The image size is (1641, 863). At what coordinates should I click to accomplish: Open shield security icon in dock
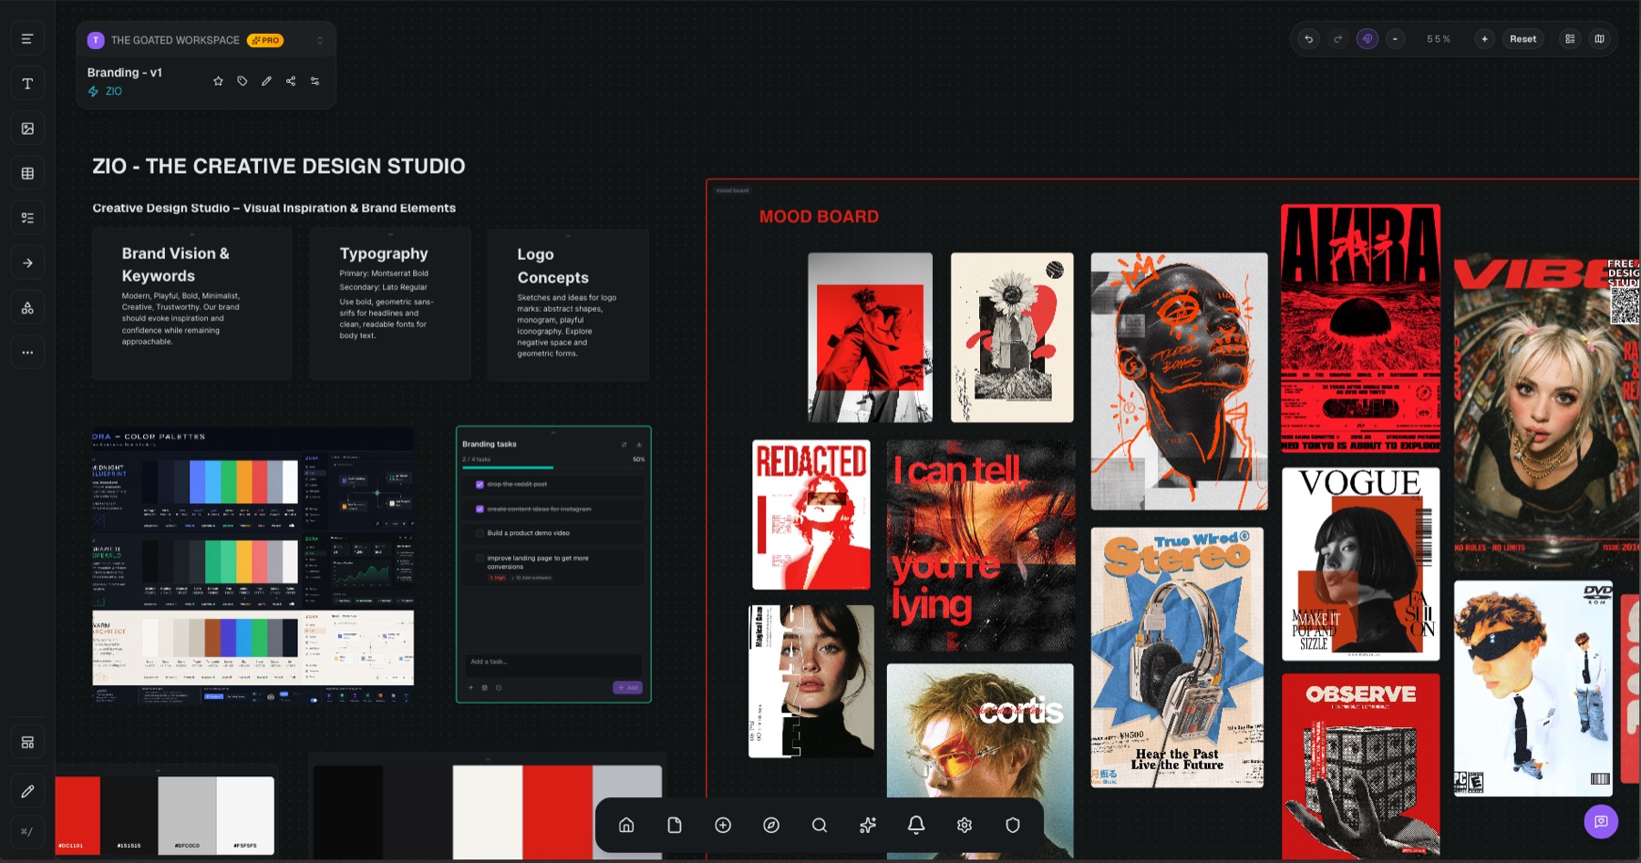1013,825
